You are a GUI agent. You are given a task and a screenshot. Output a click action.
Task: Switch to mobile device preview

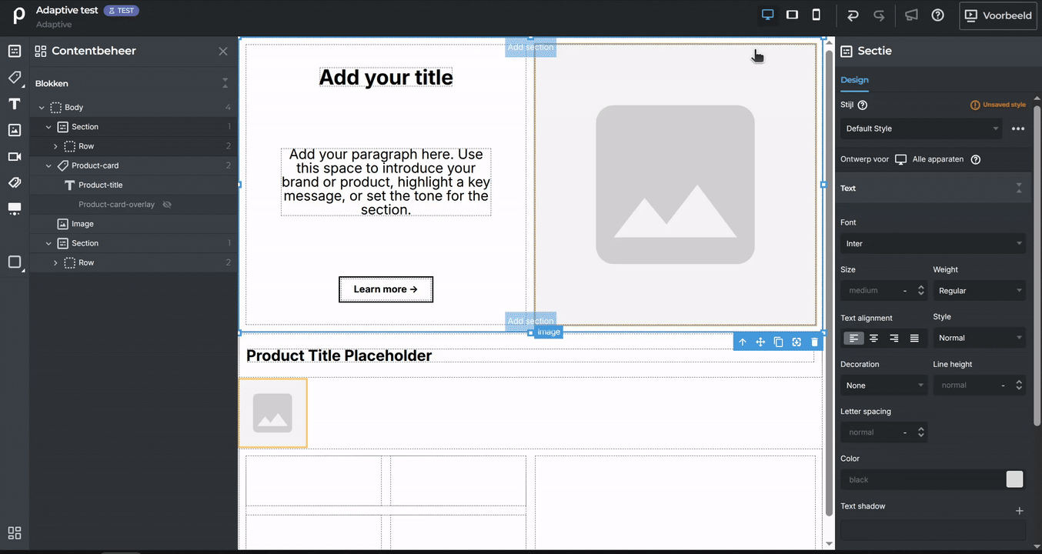(x=817, y=15)
